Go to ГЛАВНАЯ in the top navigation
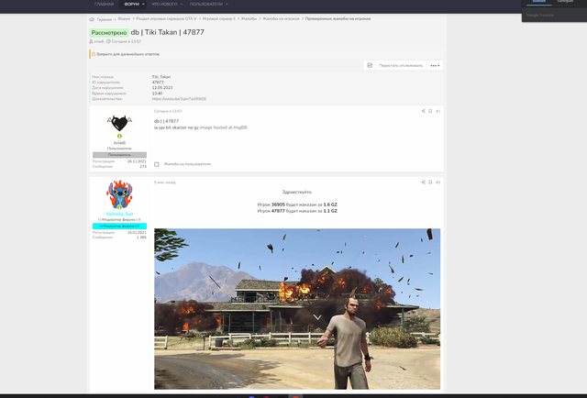 pyautogui.click(x=104, y=5)
